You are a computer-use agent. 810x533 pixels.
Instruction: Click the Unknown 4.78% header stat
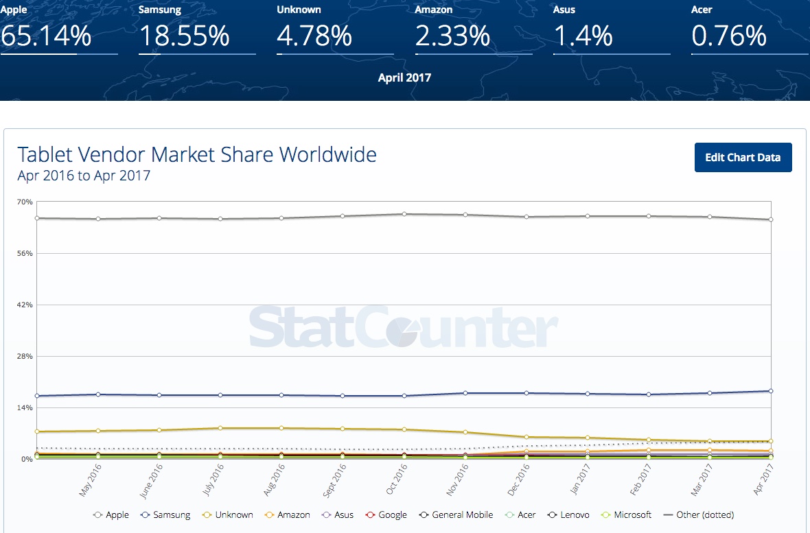point(335,29)
